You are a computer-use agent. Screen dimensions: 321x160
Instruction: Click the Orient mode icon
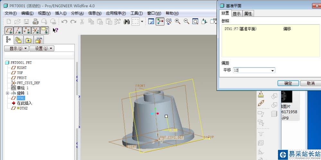click(169, 21)
